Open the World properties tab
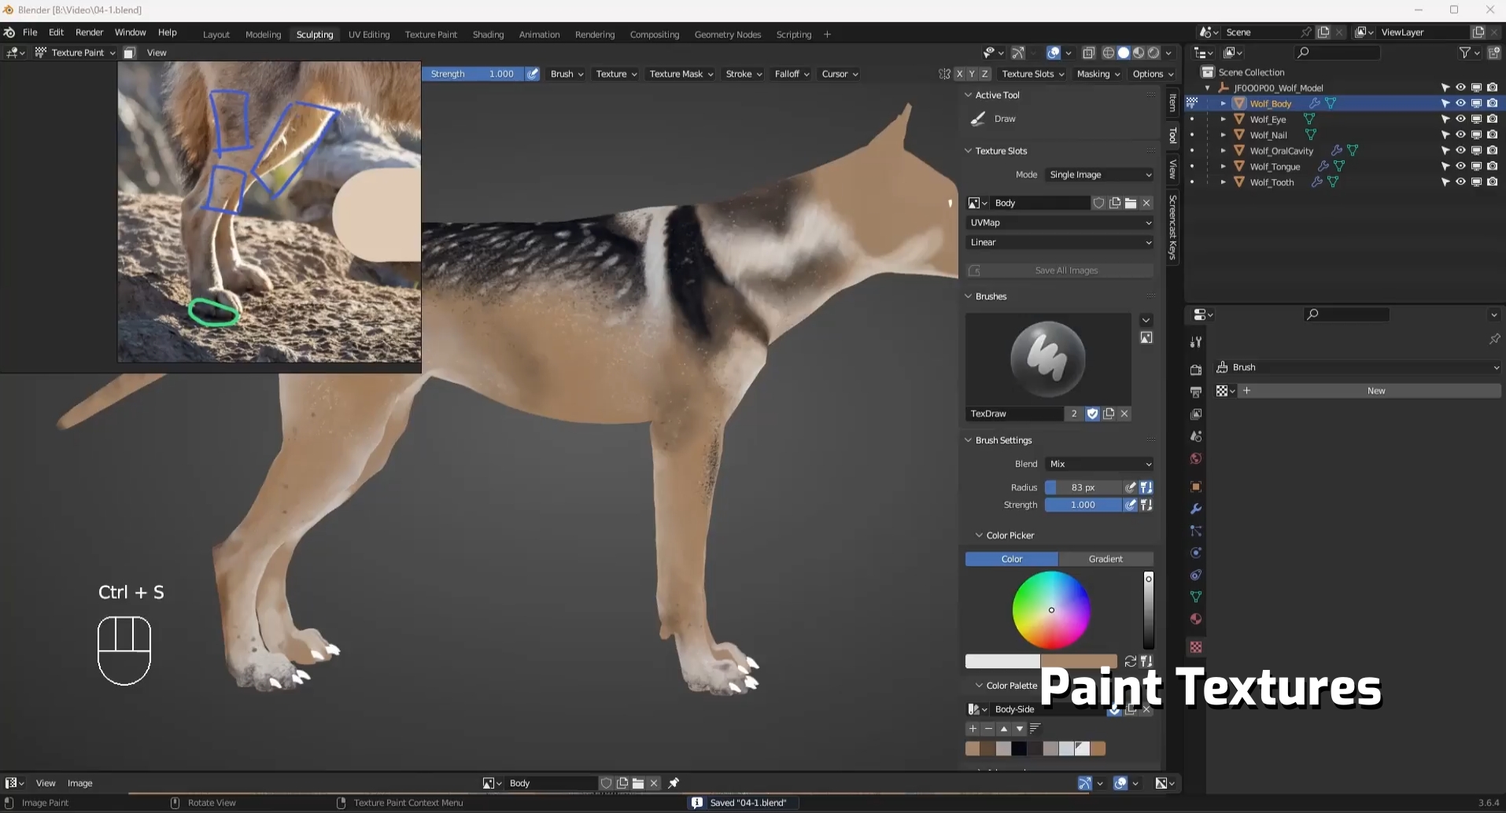Viewport: 1506px width, 813px height. 1196,458
